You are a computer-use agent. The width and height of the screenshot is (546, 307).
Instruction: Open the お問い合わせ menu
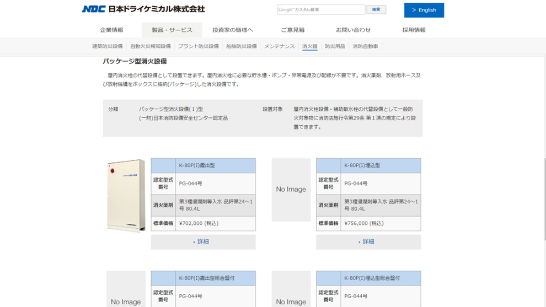tap(353, 30)
